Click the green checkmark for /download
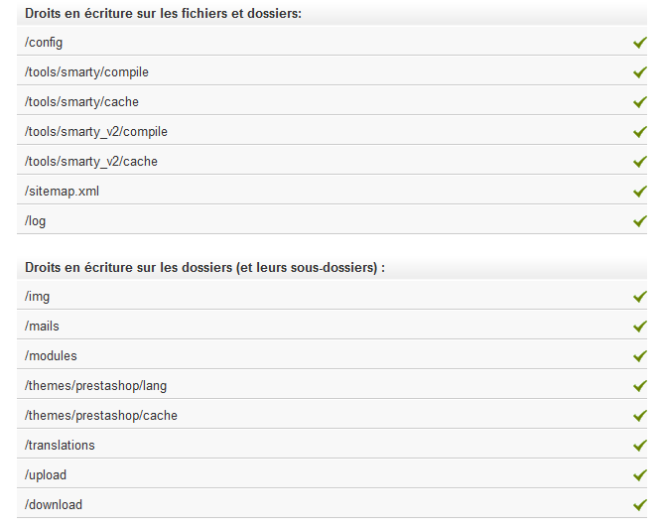Screen dimensions: 662x528 click(x=640, y=505)
